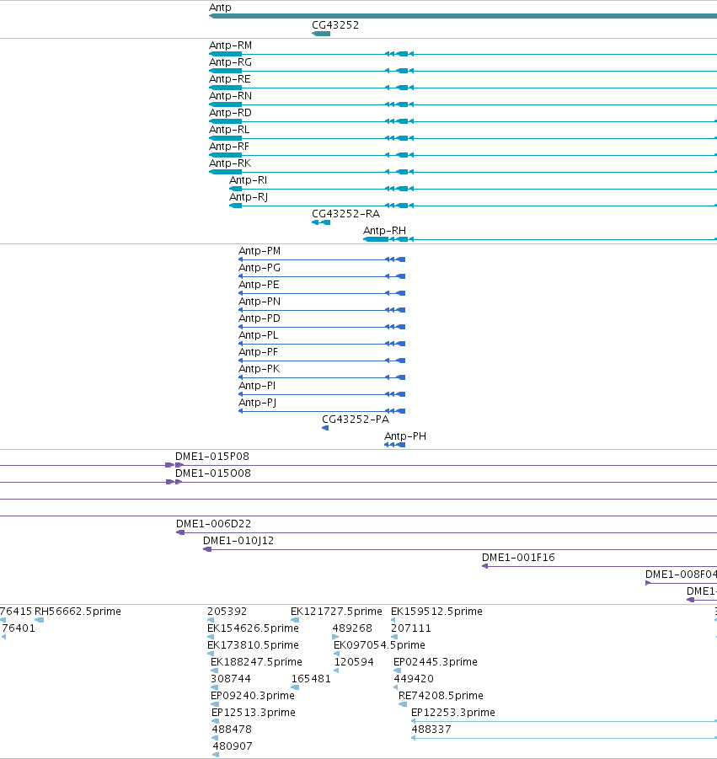Click EST EK121727.5prime
The width and height of the screenshot is (717, 759).
336,612
